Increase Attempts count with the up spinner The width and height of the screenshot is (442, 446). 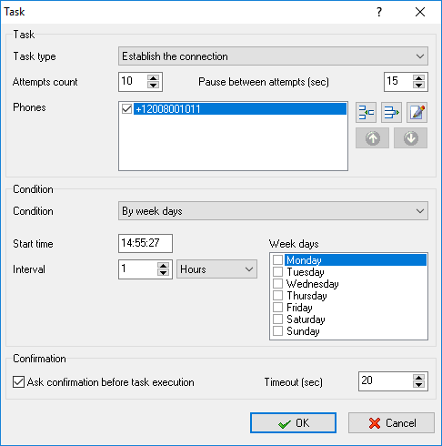click(153, 78)
